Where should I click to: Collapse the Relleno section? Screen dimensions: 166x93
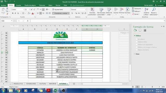[135, 36]
